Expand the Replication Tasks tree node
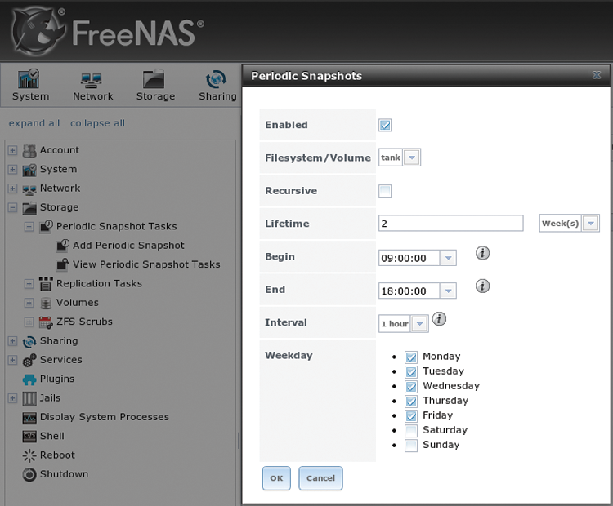The width and height of the screenshot is (613, 506). click(x=29, y=284)
